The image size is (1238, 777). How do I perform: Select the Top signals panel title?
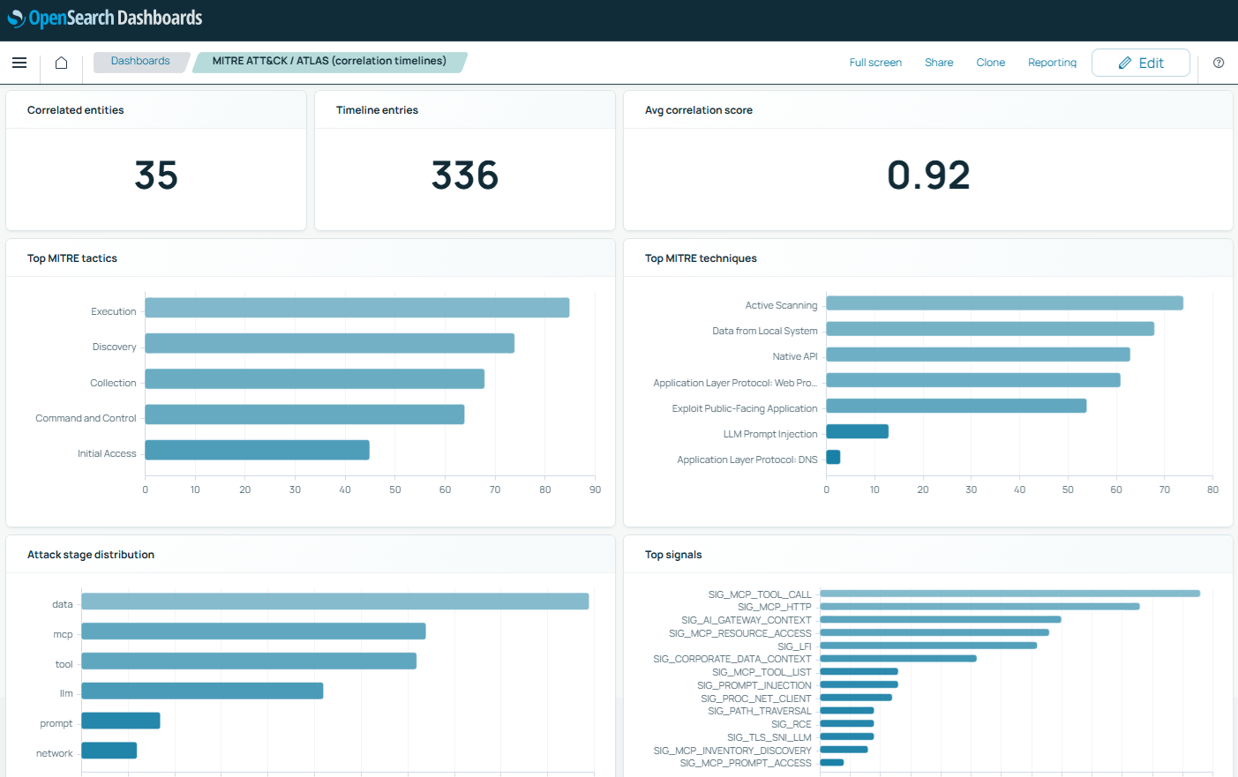click(x=673, y=555)
